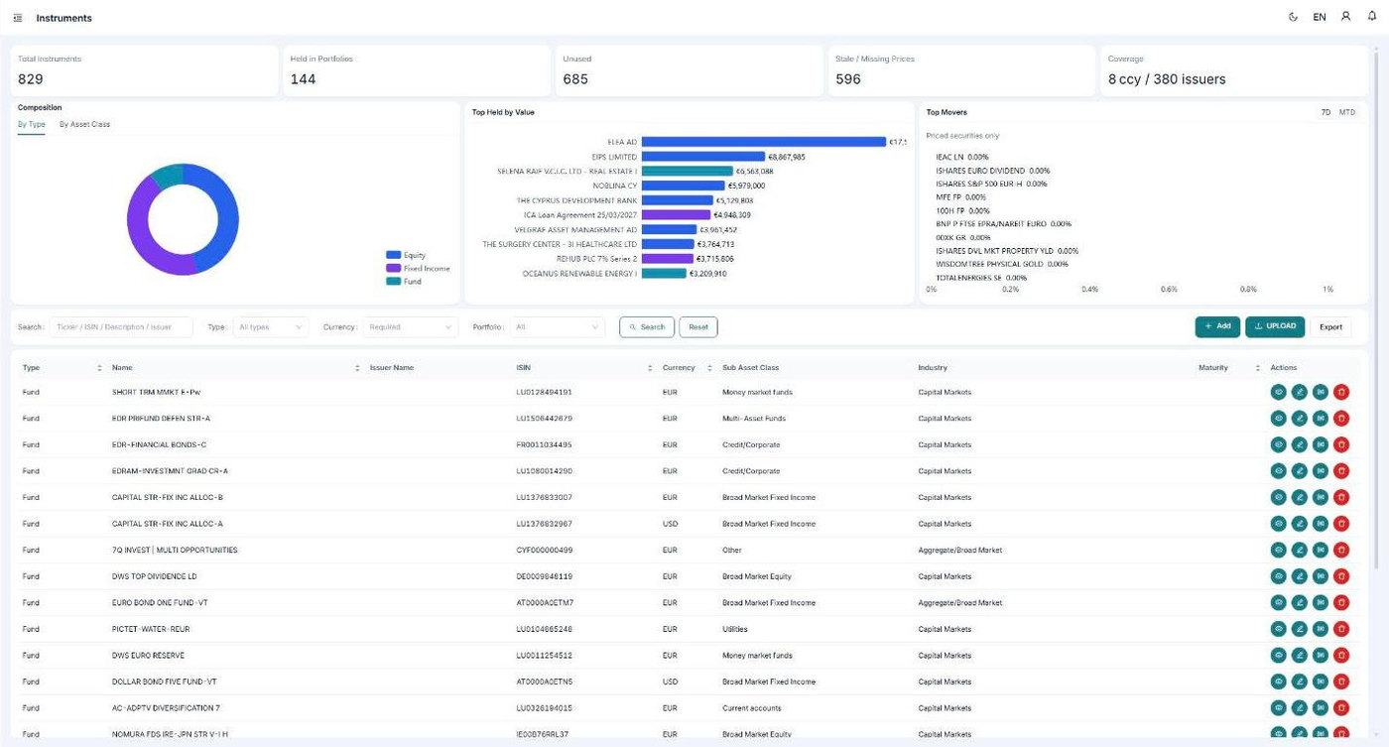Image resolution: width=1389 pixels, height=747 pixels.
Task: Collapse the sidebar menu icon beside Instruments
Action: pos(18,18)
